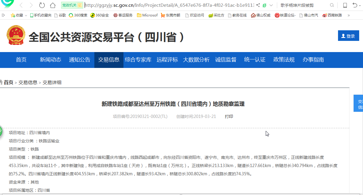Click in the URL address field
Viewport: 363px width, 195px height.
168,5
